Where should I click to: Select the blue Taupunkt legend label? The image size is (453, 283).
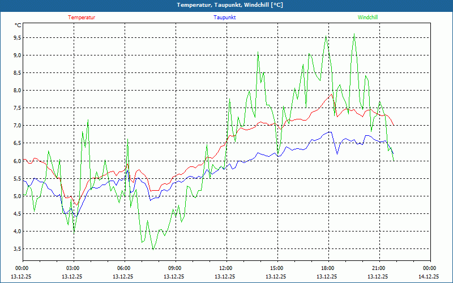pyautogui.click(x=225, y=18)
